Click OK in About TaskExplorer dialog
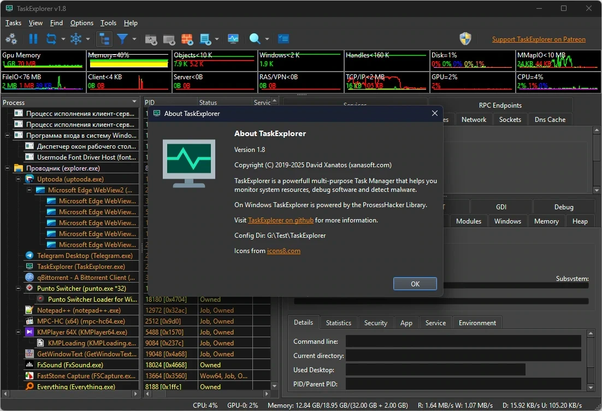602x411 pixels. (x=415, y=284)
